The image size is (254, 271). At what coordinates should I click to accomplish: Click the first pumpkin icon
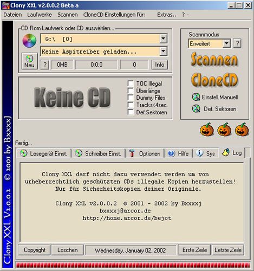(x=207, y=130)
